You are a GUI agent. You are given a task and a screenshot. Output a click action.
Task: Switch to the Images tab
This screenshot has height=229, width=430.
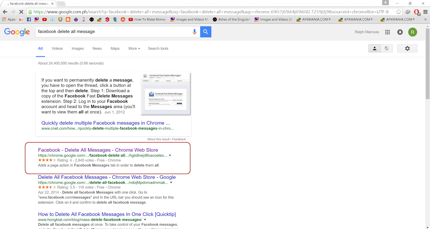click(78, 49)
